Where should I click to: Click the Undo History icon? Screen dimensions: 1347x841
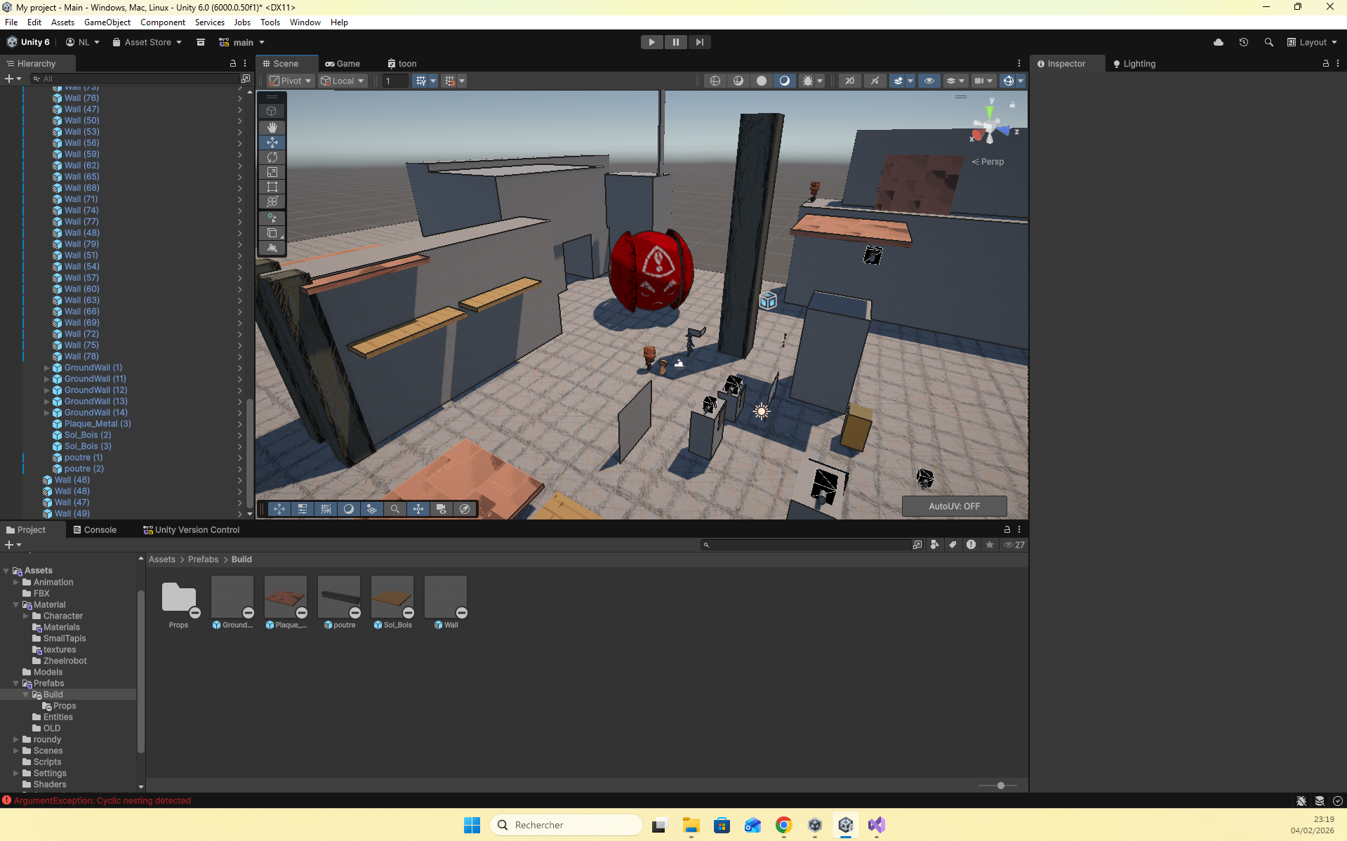(x=1244, y=42)
